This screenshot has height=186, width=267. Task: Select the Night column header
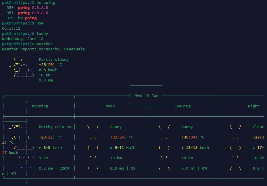point(253,106)
